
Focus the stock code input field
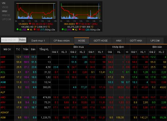[x=9, y=40]
